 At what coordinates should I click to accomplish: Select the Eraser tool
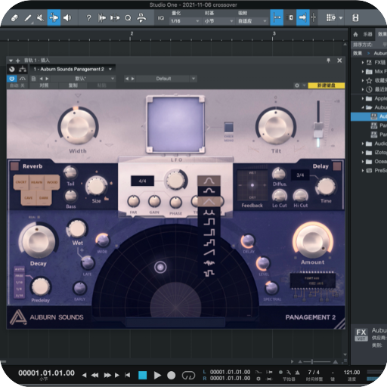14,18
